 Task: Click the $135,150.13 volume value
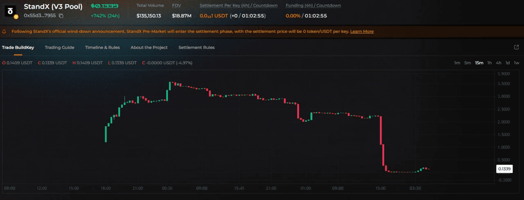149,16
